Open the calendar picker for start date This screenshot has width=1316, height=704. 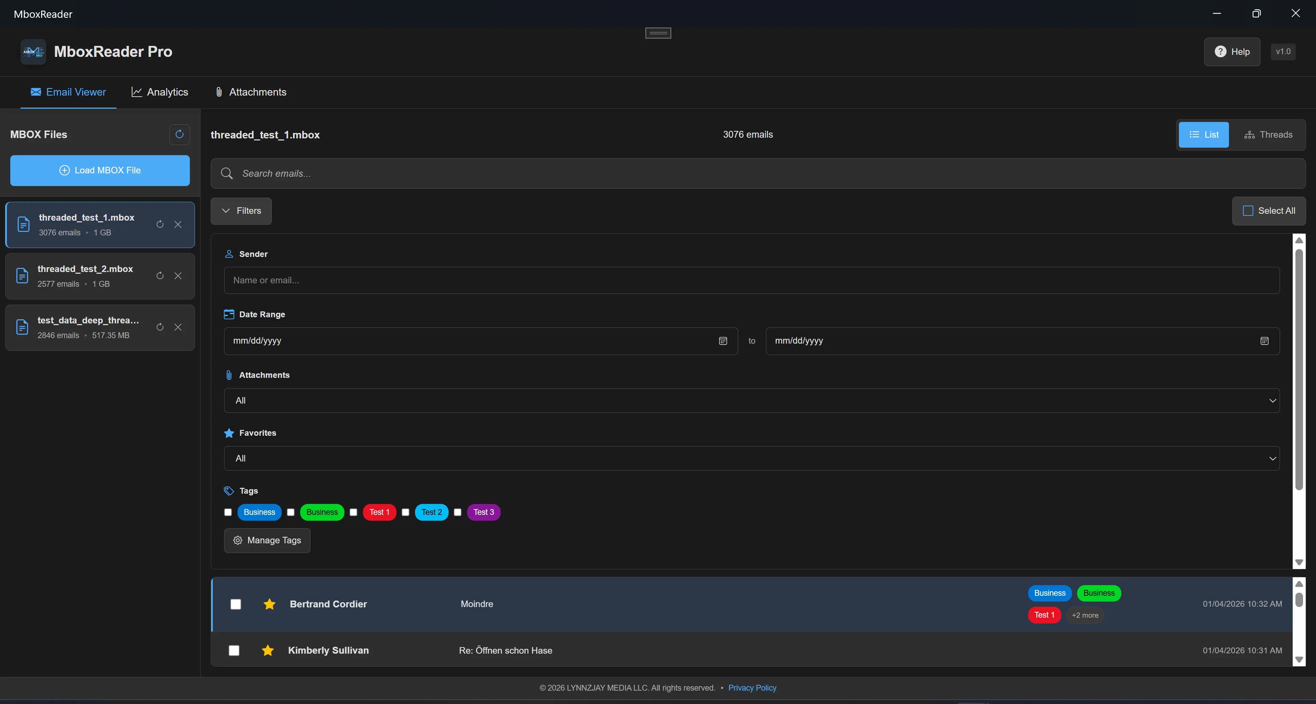[x=722, y=341]
